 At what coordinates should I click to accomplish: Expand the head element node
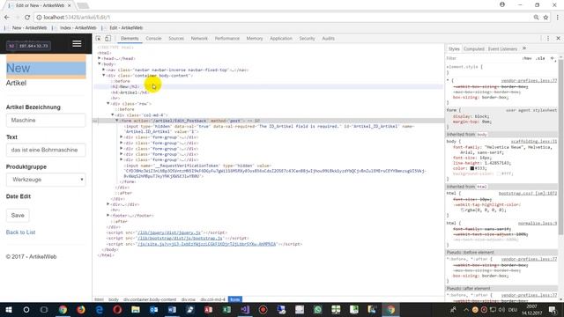point(100,58)
